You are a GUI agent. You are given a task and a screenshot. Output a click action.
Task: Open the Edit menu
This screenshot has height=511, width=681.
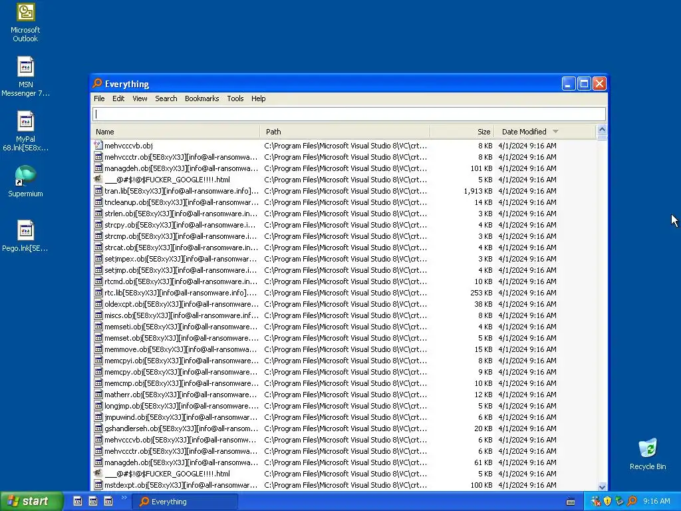click(x=118, y=98)
